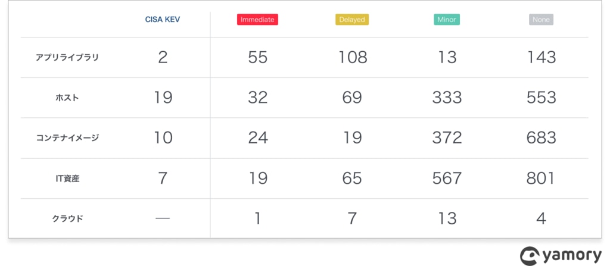Viewport: 610px width, 266px height.
Task: Click the gray None badge
Action: pos(541,20)
